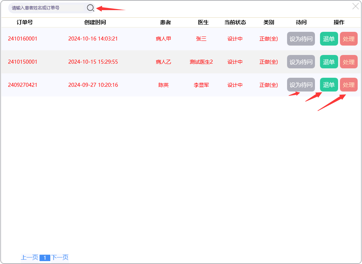The height and width of the screenshot is (264, 362).
Task: Go to next page via 下一页
Action: point(60,257)
